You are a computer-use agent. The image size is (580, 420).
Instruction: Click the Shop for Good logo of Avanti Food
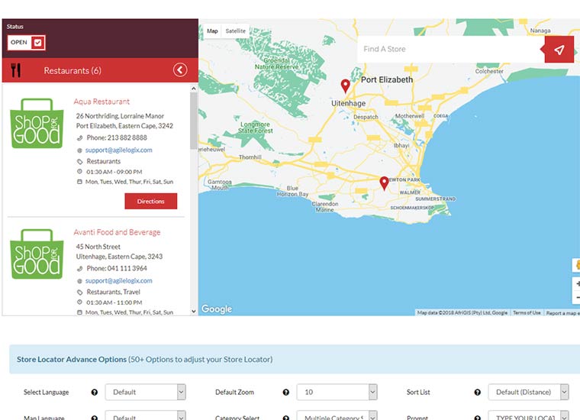click(x=37, y=254)
